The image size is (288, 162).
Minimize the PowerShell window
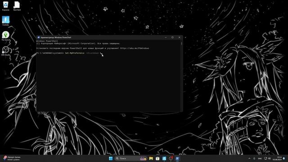click(166, 37)
